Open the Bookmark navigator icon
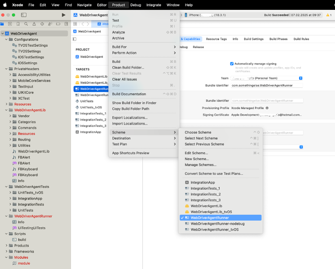This screenshot has width=335, height=269. [18, 24]
